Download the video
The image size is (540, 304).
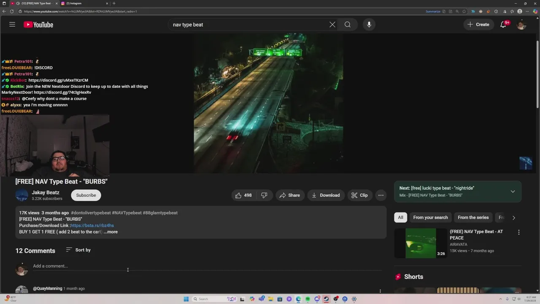pos(325,195)
